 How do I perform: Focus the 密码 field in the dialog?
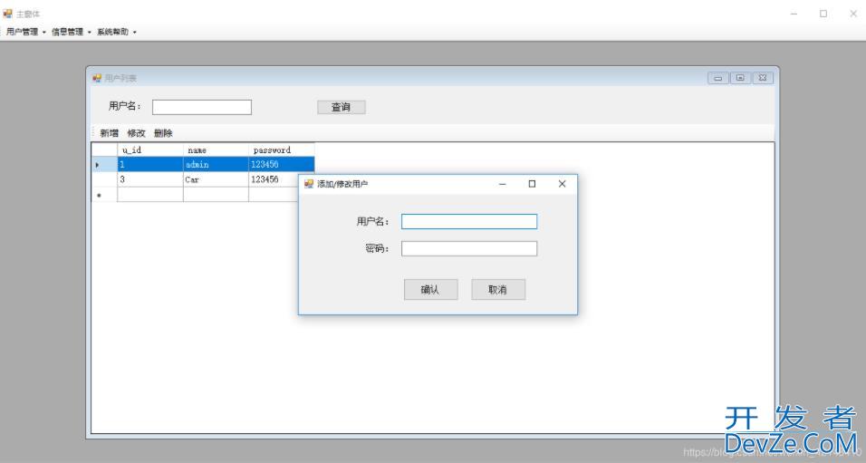(469, 248)
